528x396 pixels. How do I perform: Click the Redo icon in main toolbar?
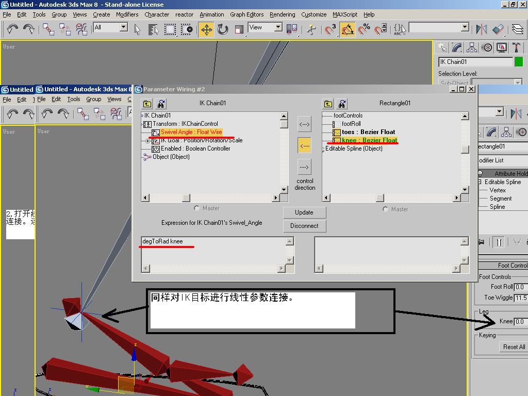point(29,29)
